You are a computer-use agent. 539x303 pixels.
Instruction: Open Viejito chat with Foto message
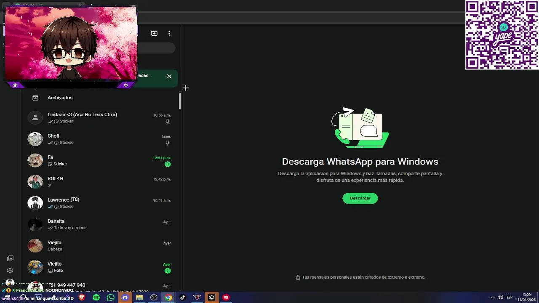coord(100,267)
